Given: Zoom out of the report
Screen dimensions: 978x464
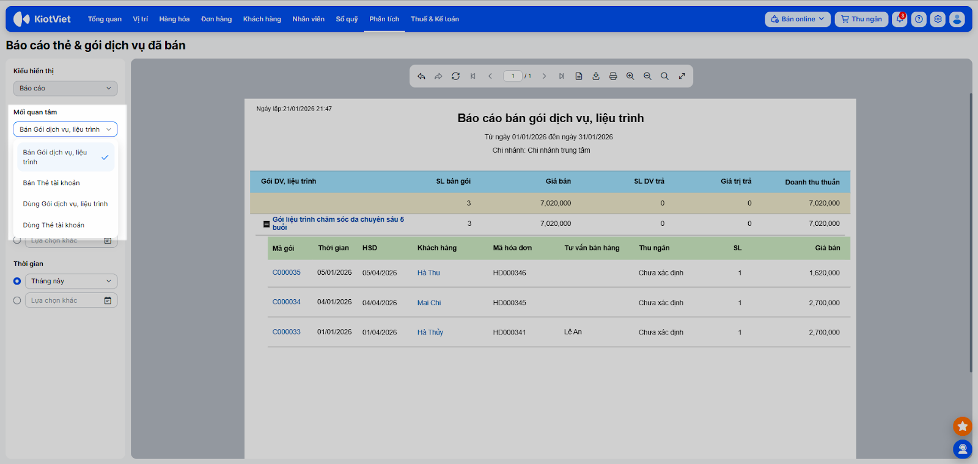Looking at the screenshot, I should (x=647, y=76).
